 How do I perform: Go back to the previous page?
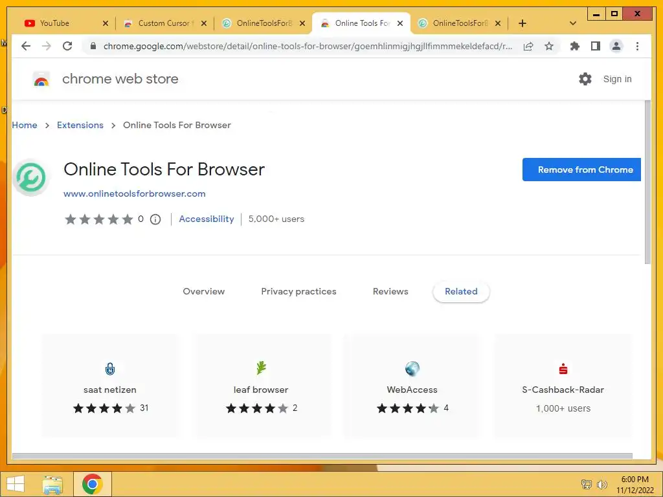point(26,46)
